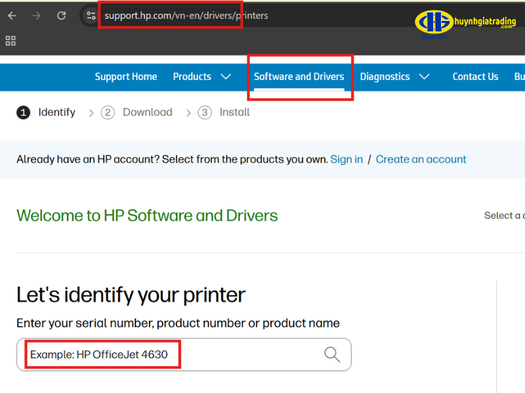The height and width of the screenshot is (393, 525).
Task: Open the Diagnostics menu label
Action: (385, 77)
